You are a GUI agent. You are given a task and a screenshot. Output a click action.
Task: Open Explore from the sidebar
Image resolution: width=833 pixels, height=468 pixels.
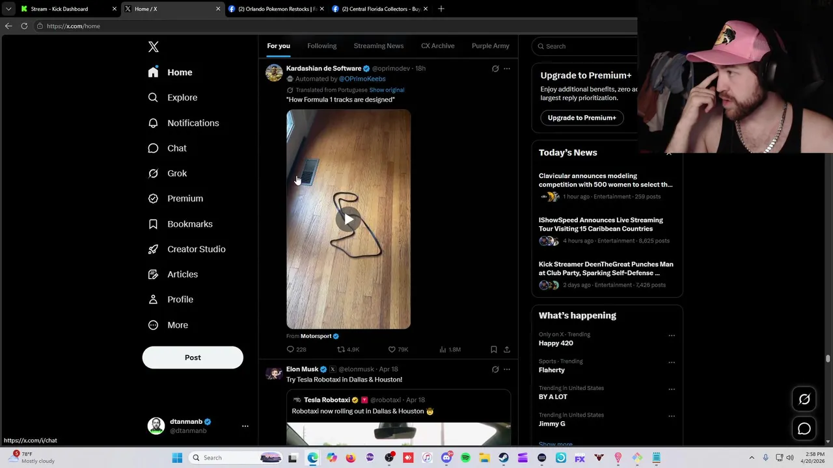pyautogui.click(x=172, y=97)
